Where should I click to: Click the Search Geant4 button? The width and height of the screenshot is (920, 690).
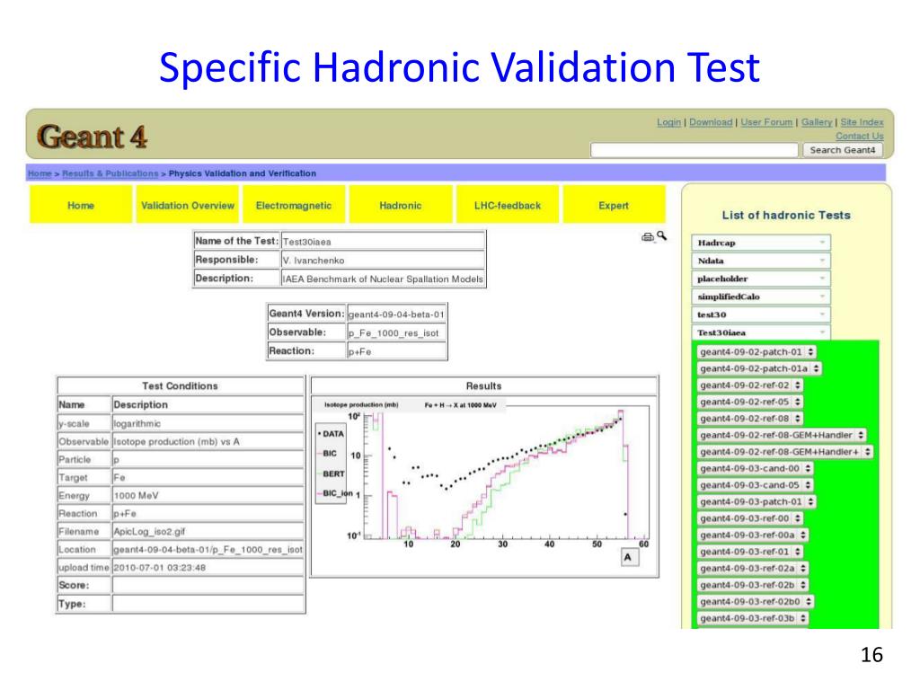(x=843, y=150)
